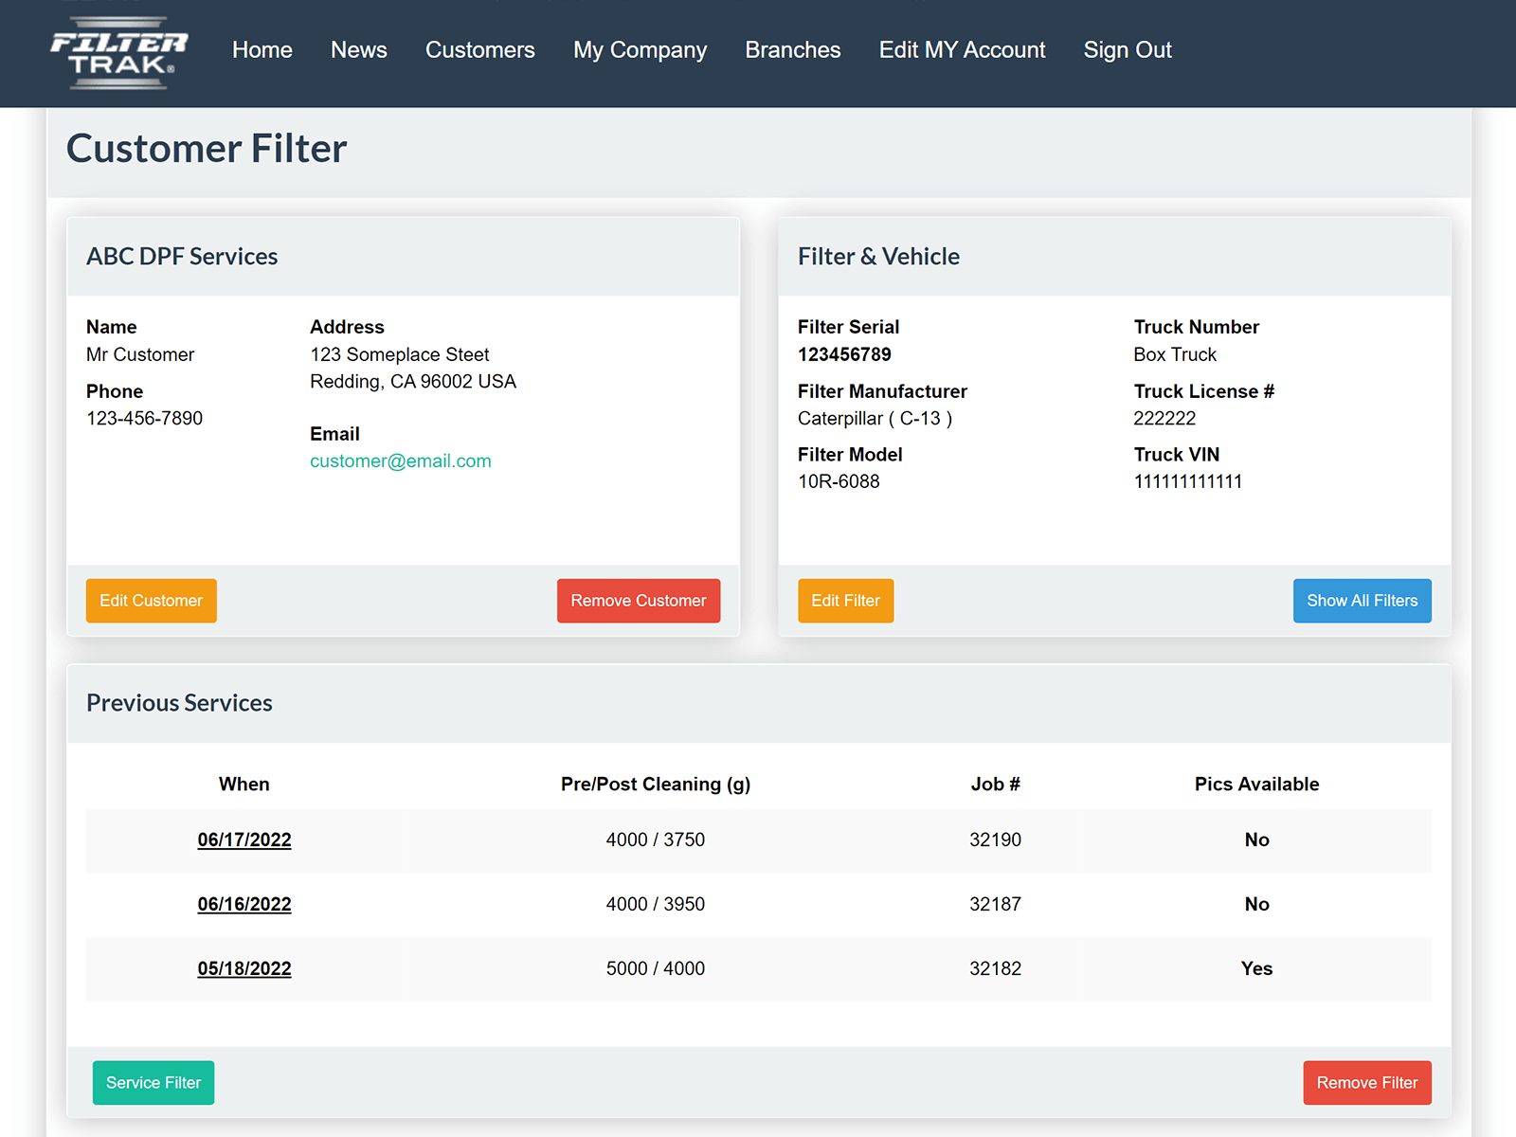The width and height of the screenshot is (1516, 1137).
Task: Open the Branches section
Action: coord(793,50)
